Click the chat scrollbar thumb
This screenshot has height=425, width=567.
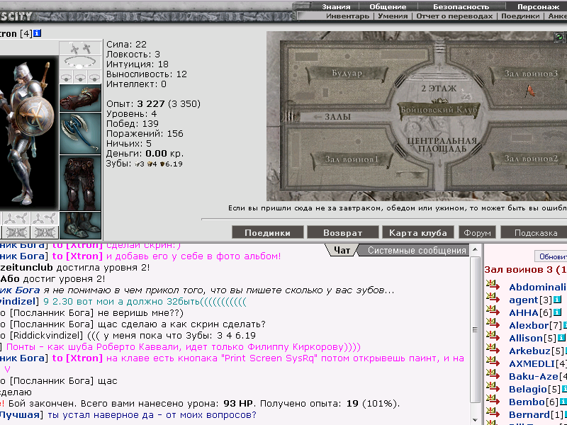coord(475,329)
